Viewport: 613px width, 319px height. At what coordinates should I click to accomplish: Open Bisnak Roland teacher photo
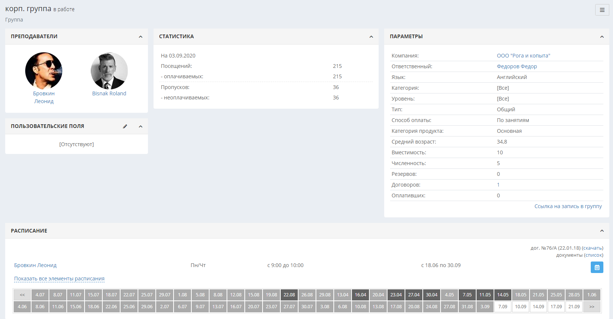(109, 71)
